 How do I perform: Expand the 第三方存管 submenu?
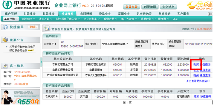pyautogui.click(x=129, y=19)
